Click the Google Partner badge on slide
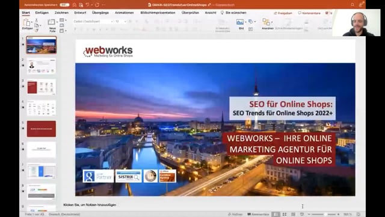 [x=98, y=176]
